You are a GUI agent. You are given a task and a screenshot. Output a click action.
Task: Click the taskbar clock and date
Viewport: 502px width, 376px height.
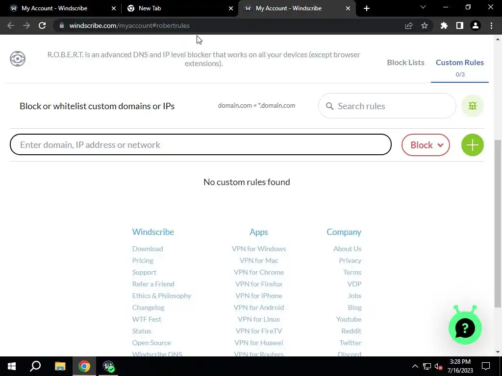460,366
